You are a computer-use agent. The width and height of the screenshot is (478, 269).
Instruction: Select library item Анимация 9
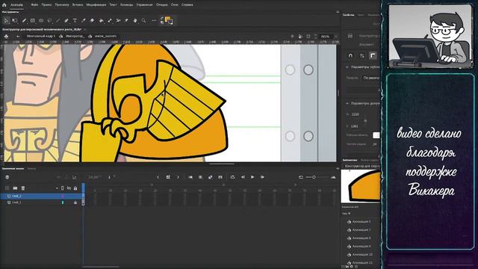[x=361, y=246]
